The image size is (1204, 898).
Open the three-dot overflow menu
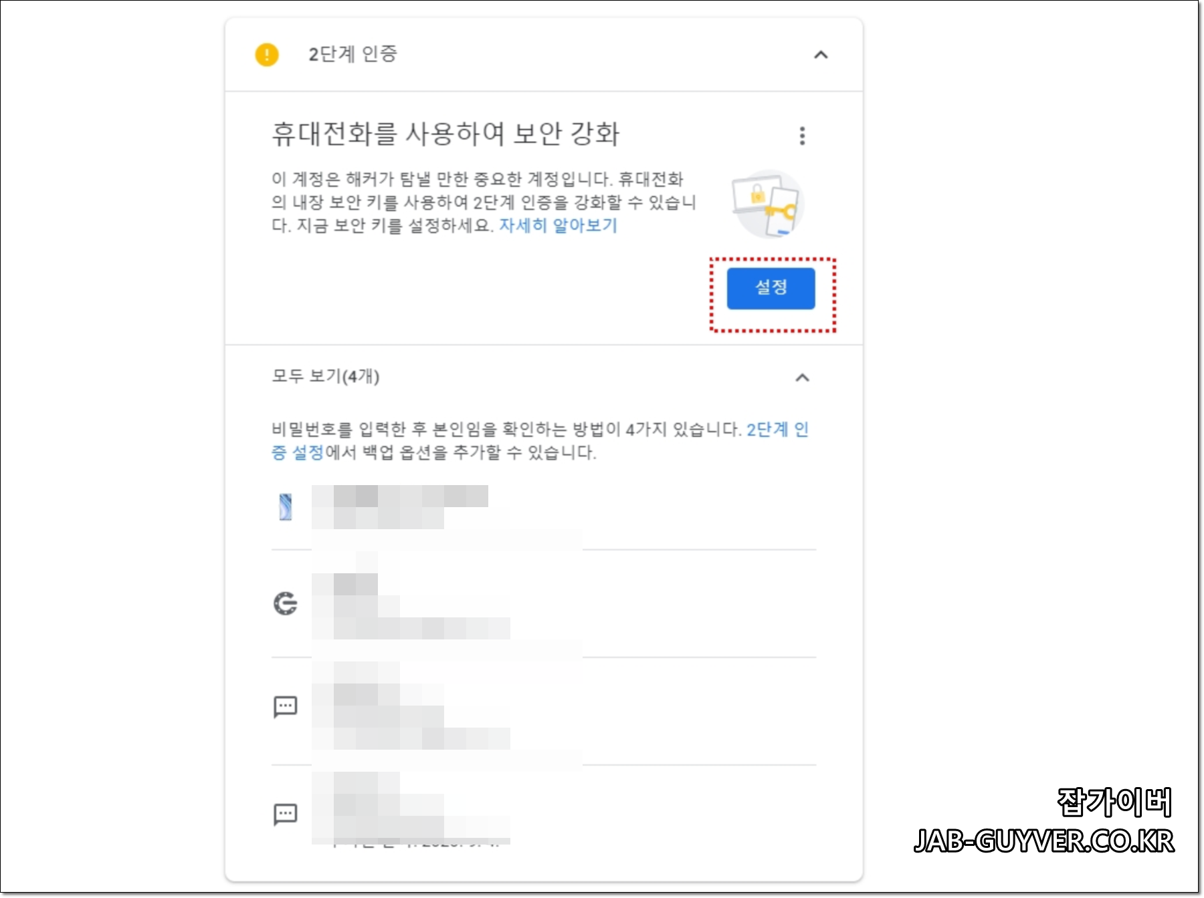click(x=802, y=136)
